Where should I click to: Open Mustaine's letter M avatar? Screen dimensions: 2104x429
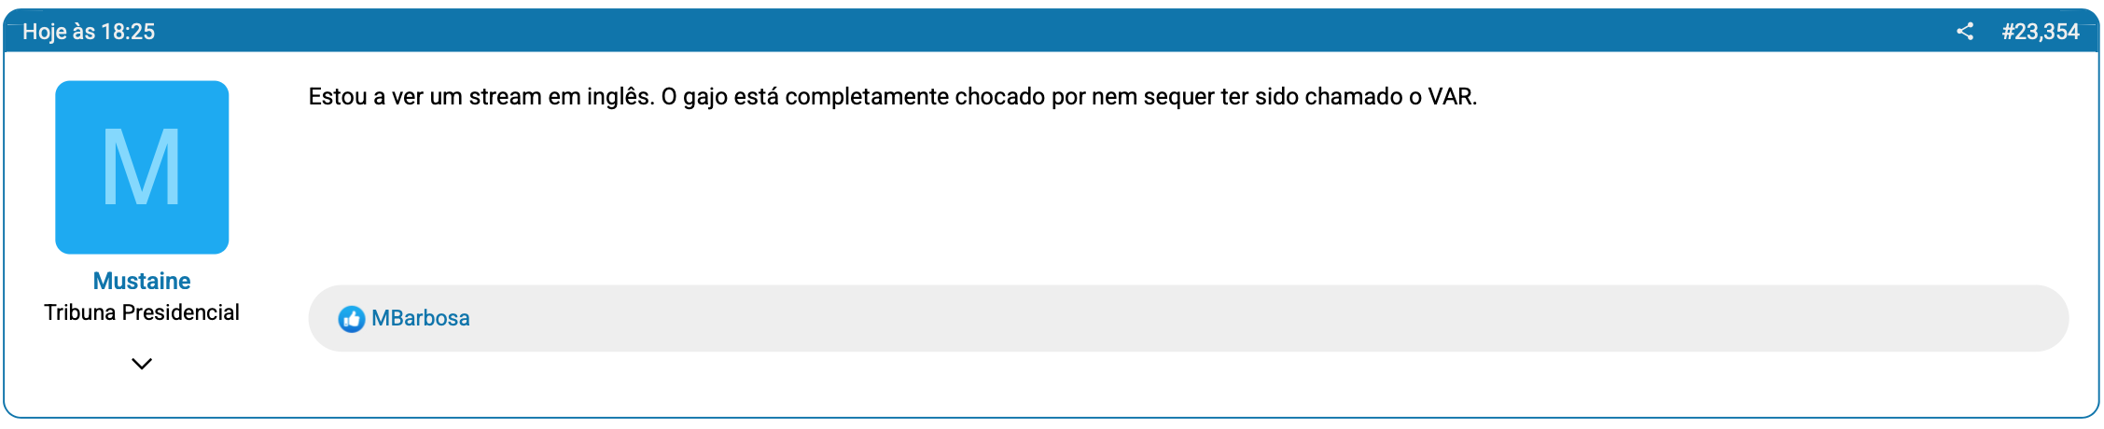click(142, 167)
